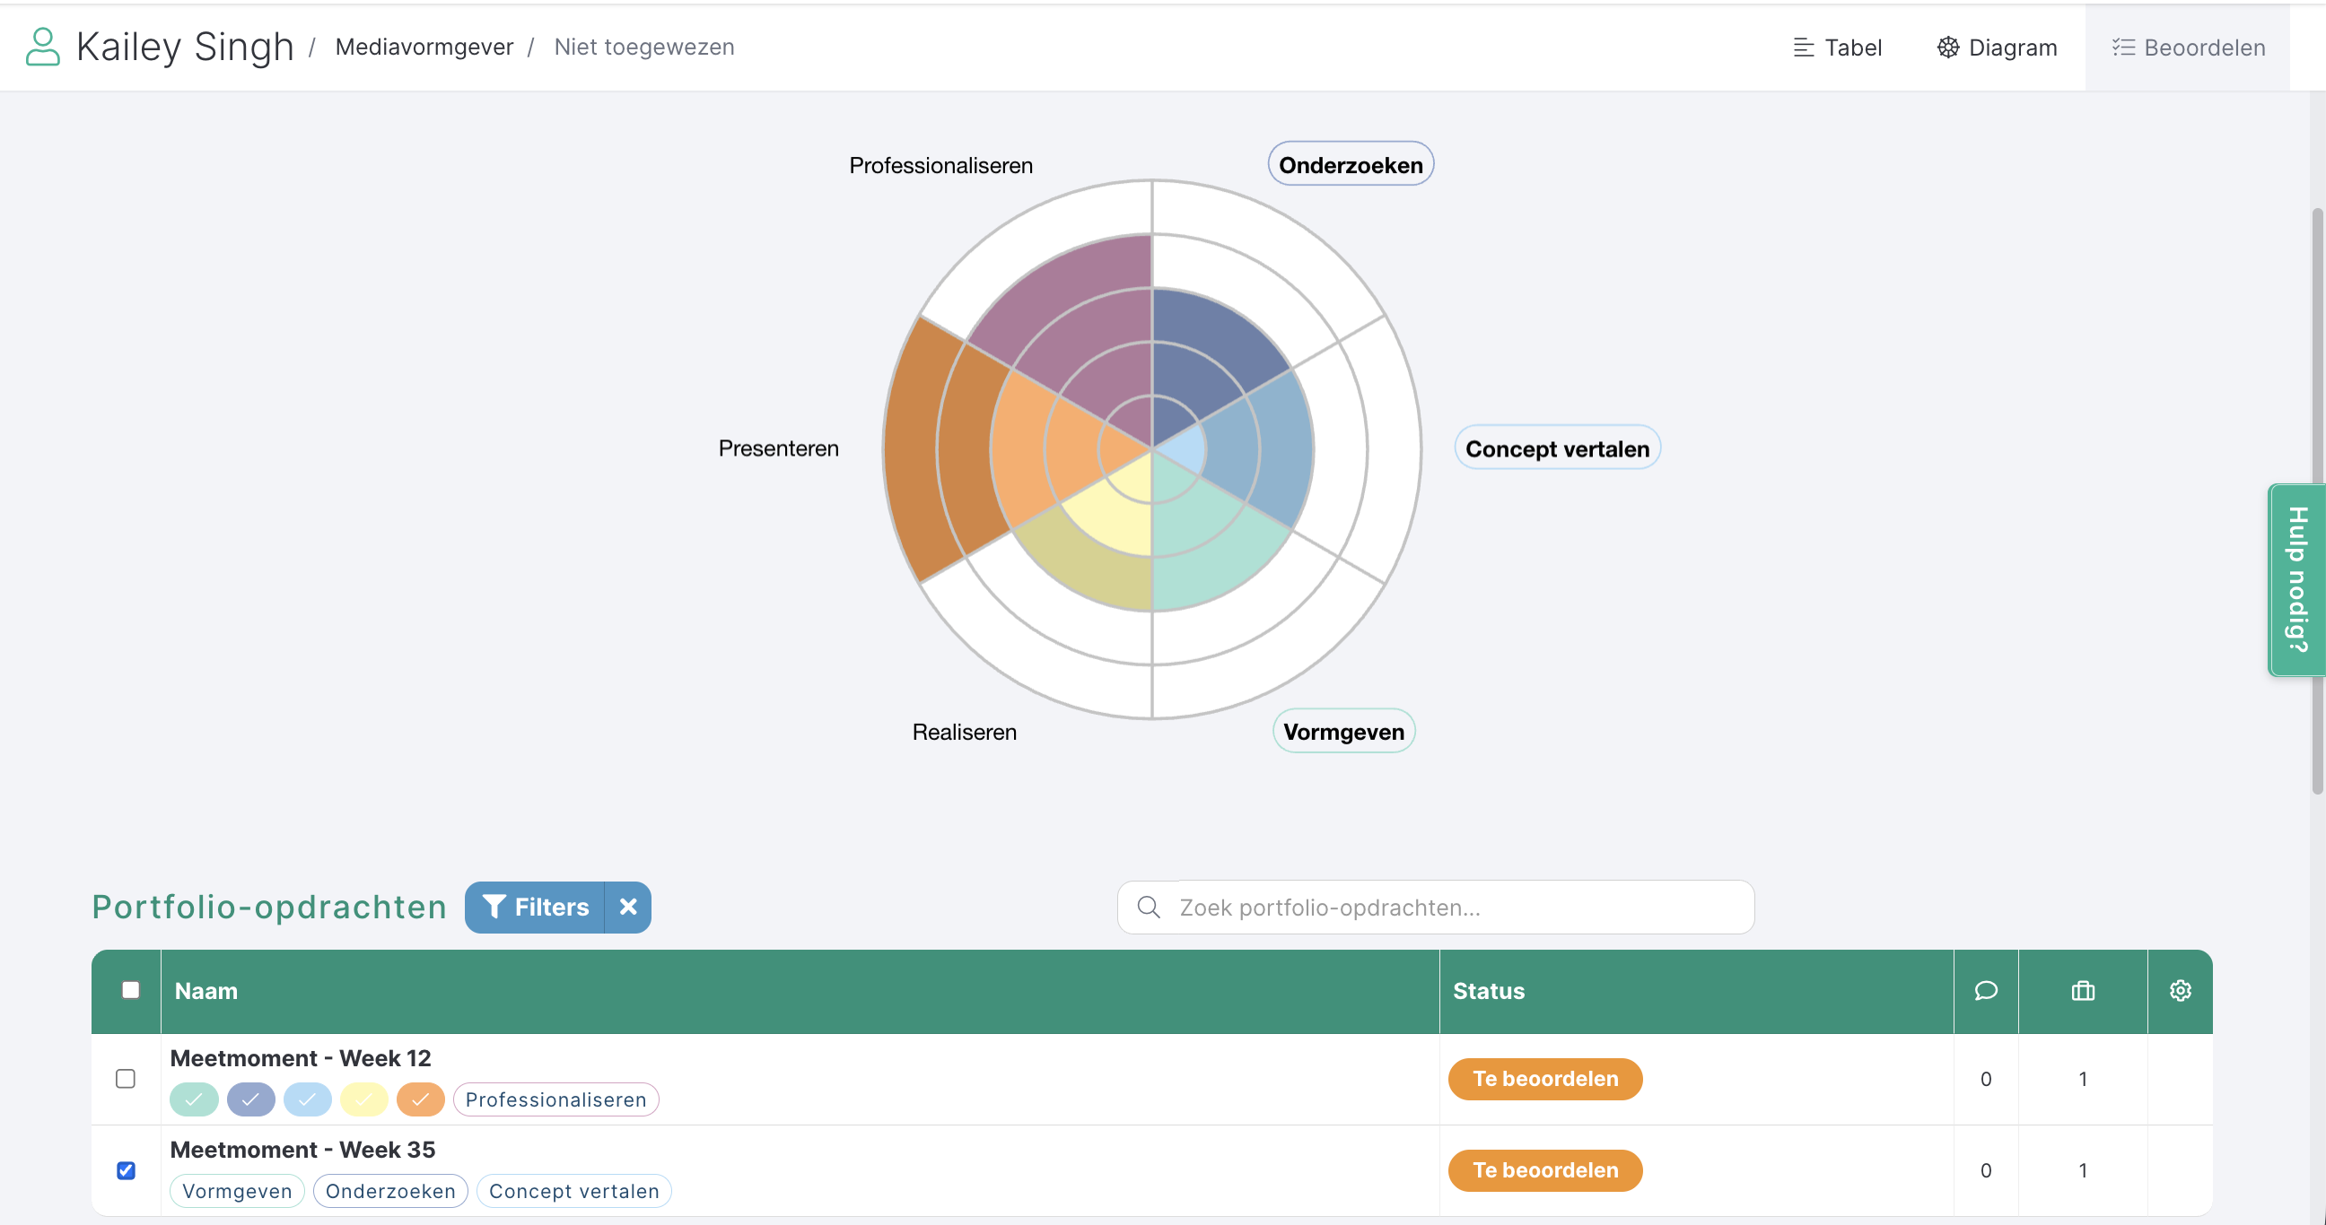Screen dimensions: 2326x1225
Task: Open the Beoordelen tab
Action: point(2188,47)
